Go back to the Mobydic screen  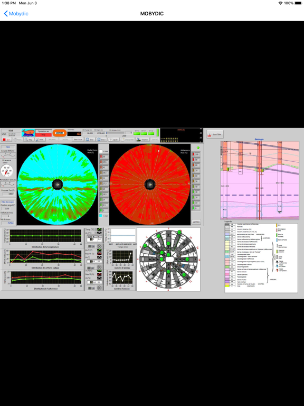(16, 13)
